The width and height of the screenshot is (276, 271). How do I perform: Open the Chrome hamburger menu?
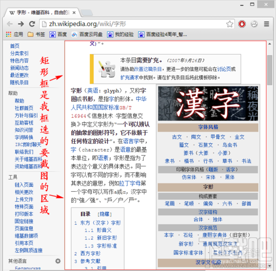click(267, 24)
